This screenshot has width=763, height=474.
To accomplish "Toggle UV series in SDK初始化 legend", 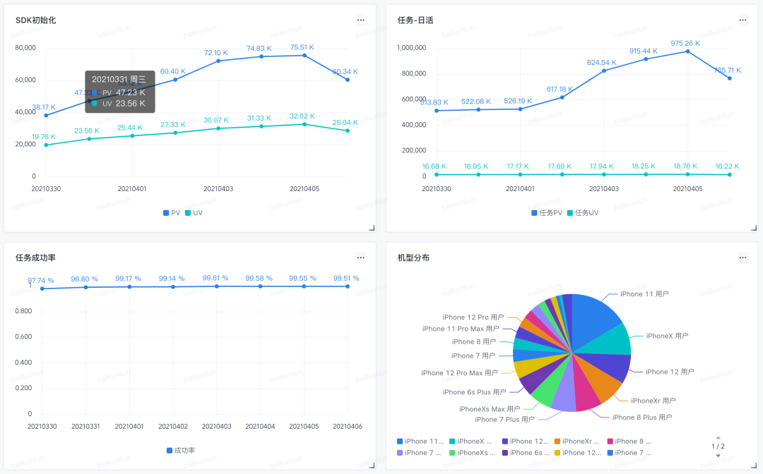I will click(x=194, y=213).
